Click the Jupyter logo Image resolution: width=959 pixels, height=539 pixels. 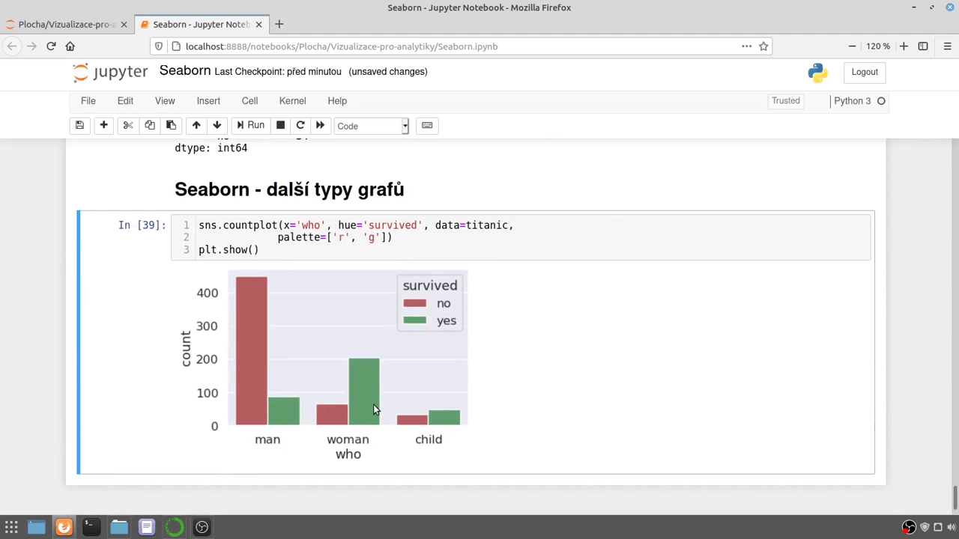point(110,72)
